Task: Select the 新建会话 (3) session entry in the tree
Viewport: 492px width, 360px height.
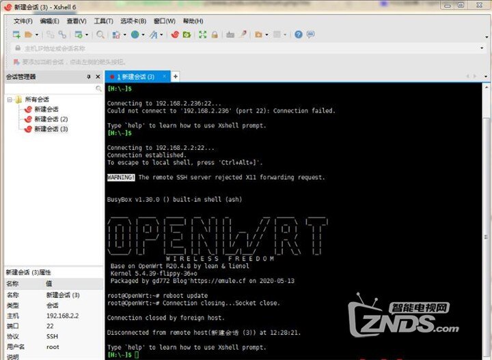Action: (x=51, y=129)
